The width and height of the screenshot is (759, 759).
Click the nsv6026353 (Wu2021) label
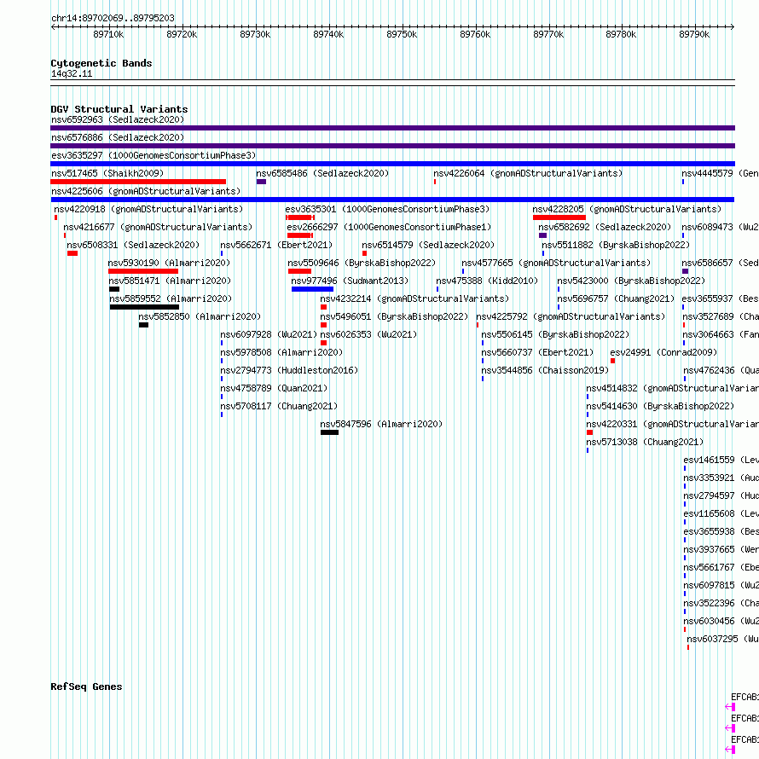[368, 334]
